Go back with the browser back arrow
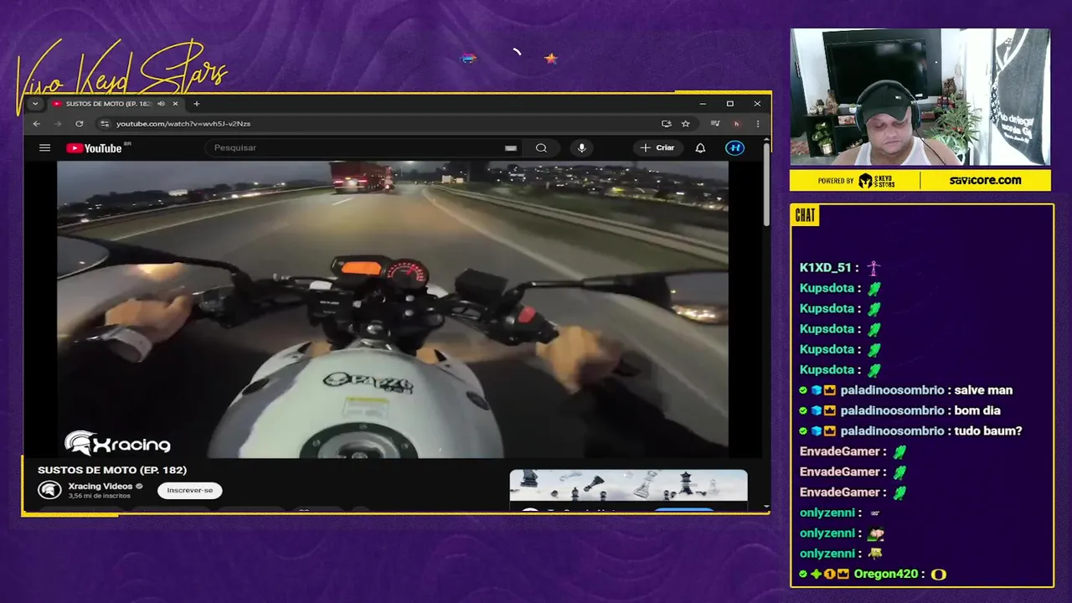The width and height of the screenshot is (1072, 603). click(36, 123)
